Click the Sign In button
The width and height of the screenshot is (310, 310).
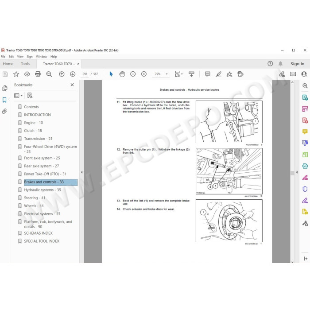click(297, 64)
